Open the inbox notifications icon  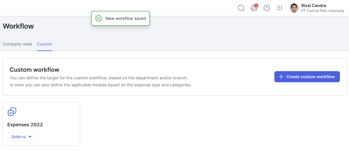(x=254, y=8)
